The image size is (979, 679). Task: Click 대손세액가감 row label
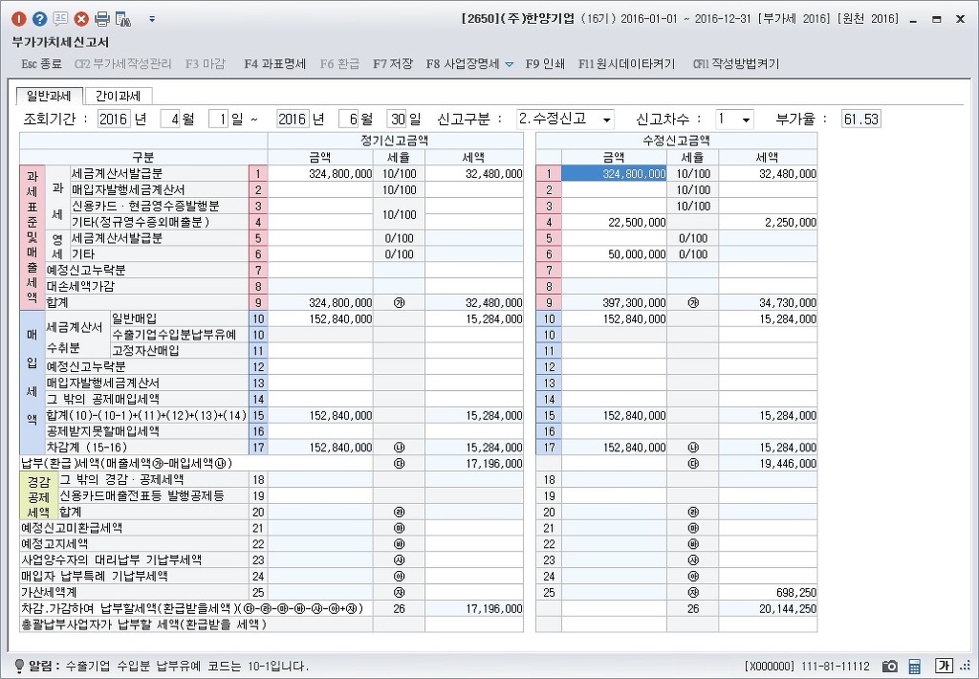pyautogui.click(x=80, y=286)
